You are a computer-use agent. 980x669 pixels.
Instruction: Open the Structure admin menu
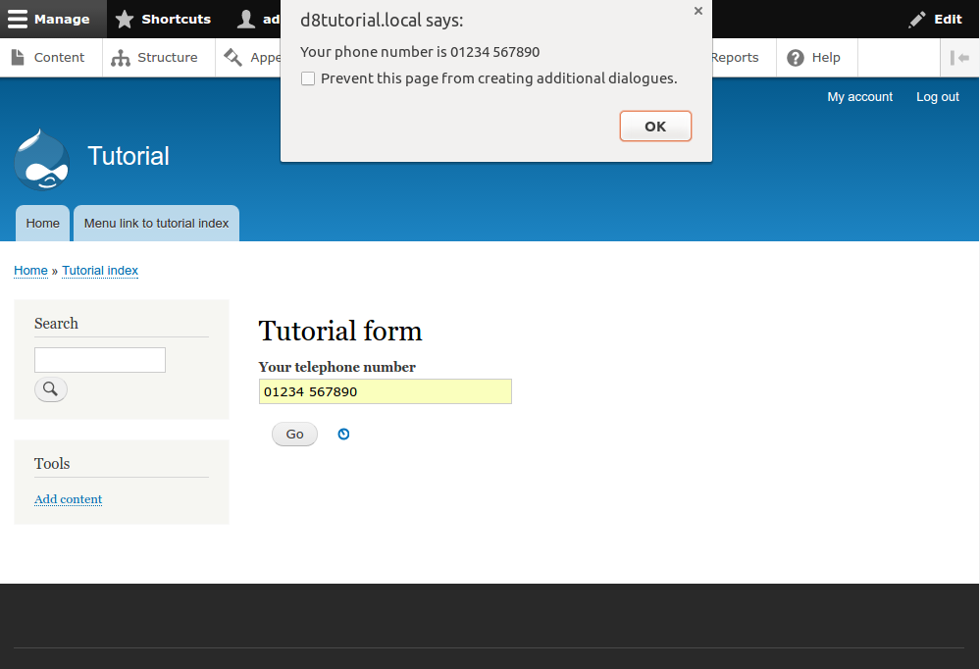click(155, 58)
